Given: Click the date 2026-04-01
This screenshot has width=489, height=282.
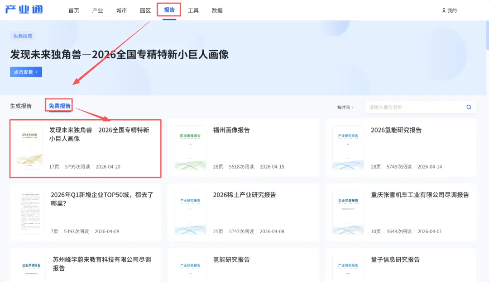Looking at the screenshot, I should pos(430,231).
